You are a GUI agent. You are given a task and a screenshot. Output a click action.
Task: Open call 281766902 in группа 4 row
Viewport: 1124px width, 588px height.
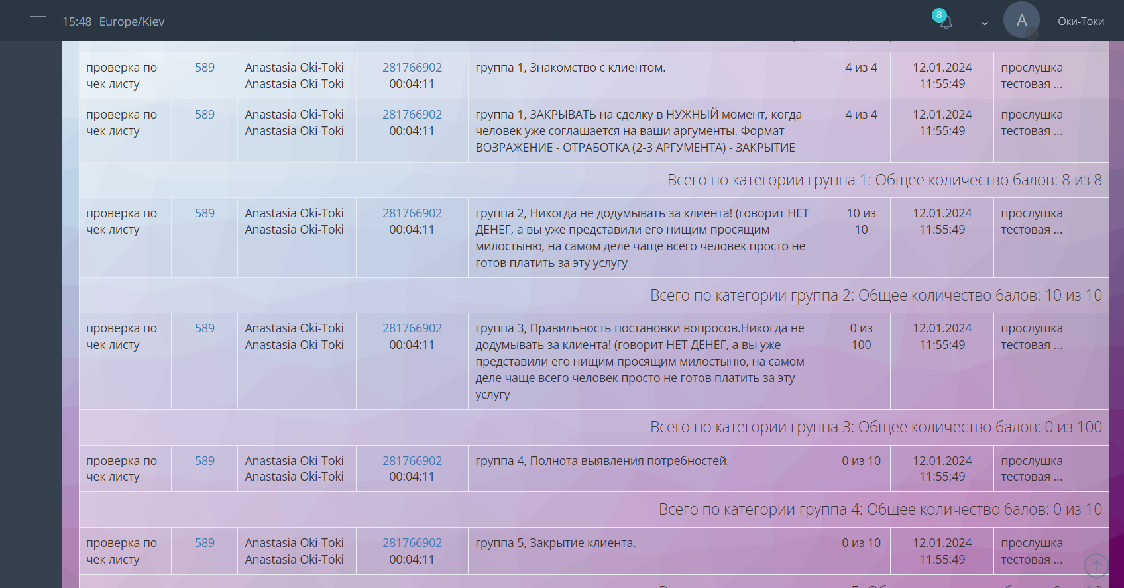tap(412, 461)
